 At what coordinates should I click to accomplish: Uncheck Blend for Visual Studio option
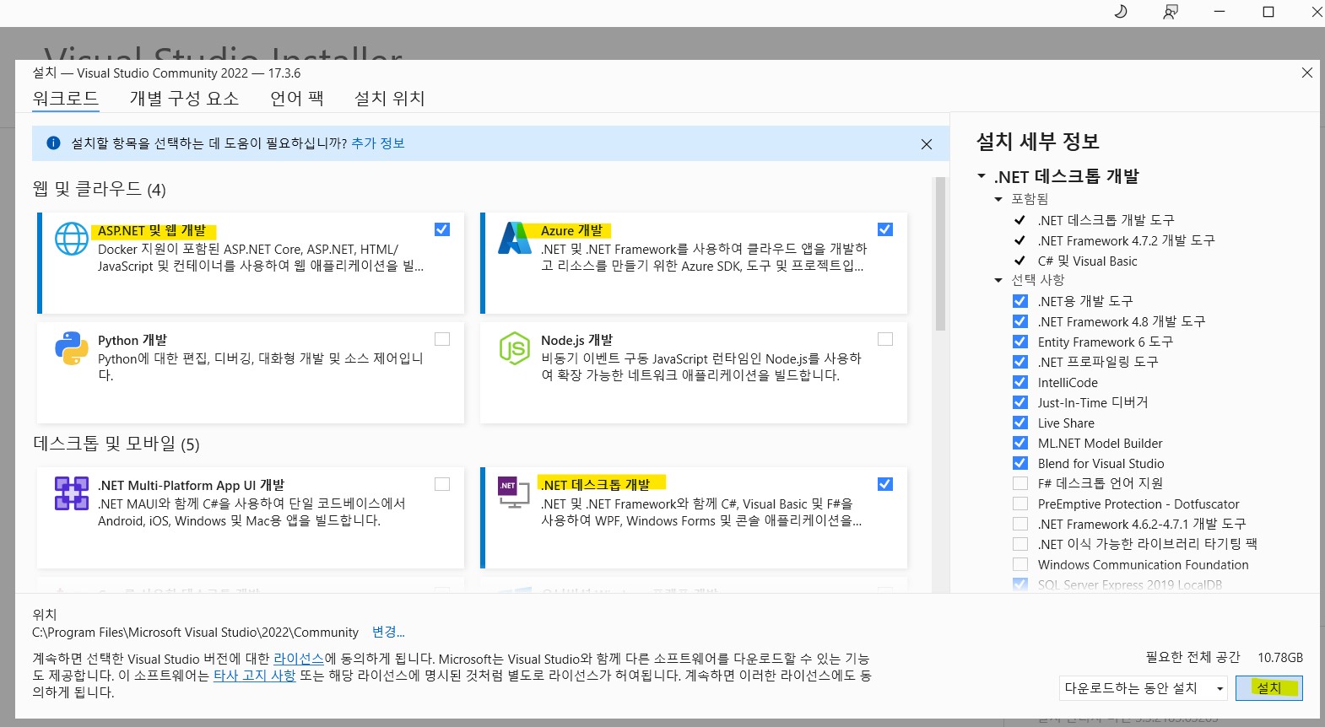(1020, 463)
